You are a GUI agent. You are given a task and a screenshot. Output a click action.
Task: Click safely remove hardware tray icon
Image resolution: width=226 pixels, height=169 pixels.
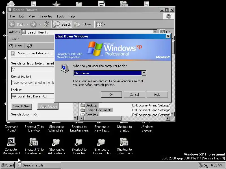pyautogui.click(x=201, y=165)
